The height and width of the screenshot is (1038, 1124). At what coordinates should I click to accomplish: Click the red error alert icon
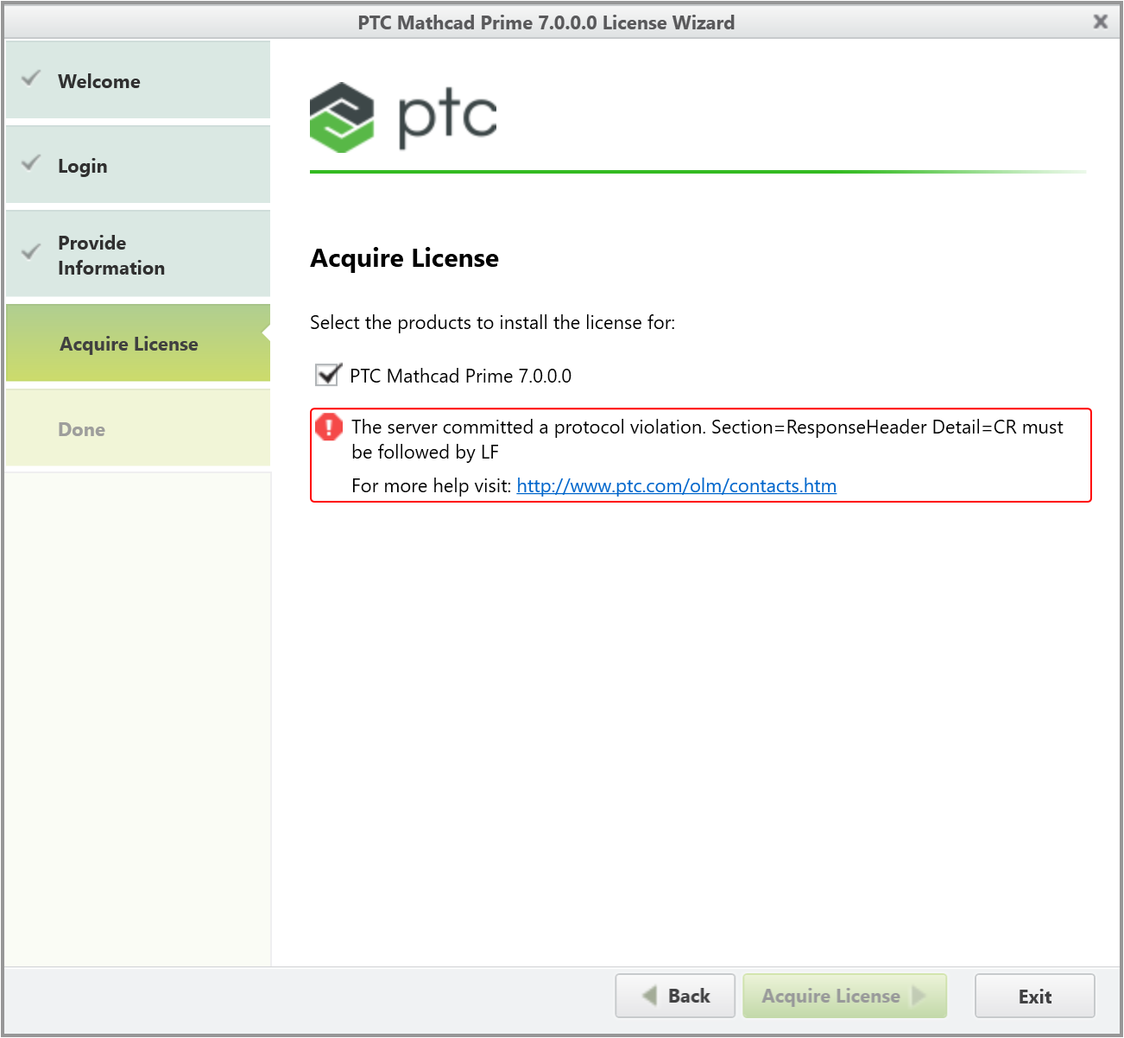(329, 427)
